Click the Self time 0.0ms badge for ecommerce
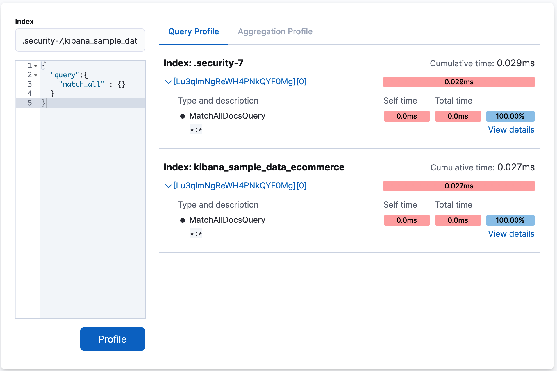The width and height of the screenshot is (557, 371). tap(407, 220)
